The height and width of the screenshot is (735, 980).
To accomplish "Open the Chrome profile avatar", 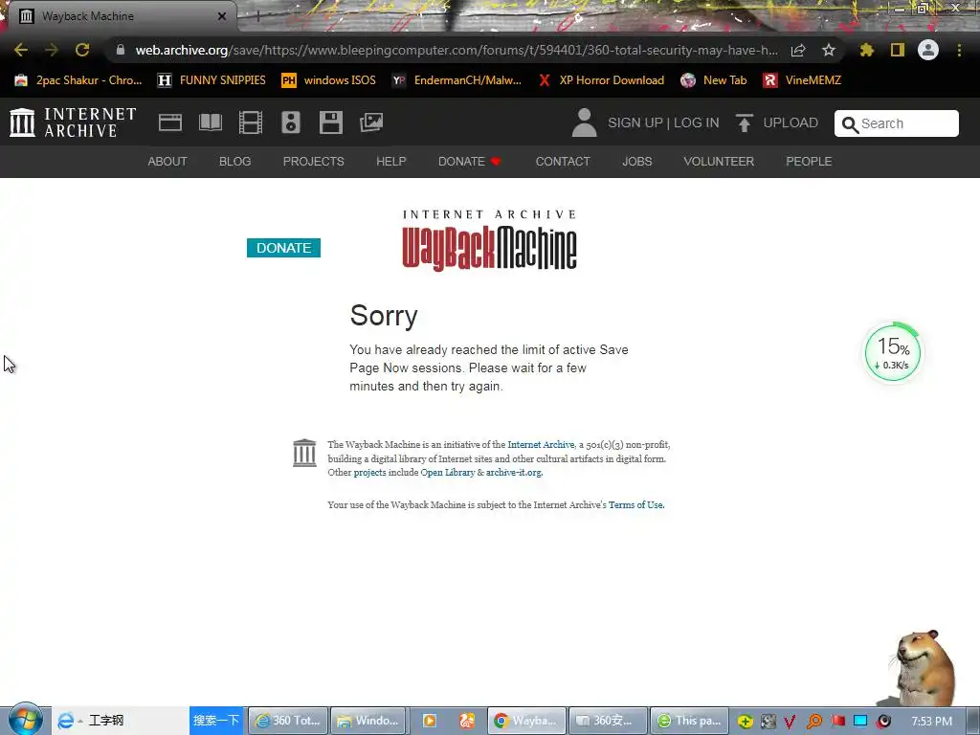I will tap(928, 50).
